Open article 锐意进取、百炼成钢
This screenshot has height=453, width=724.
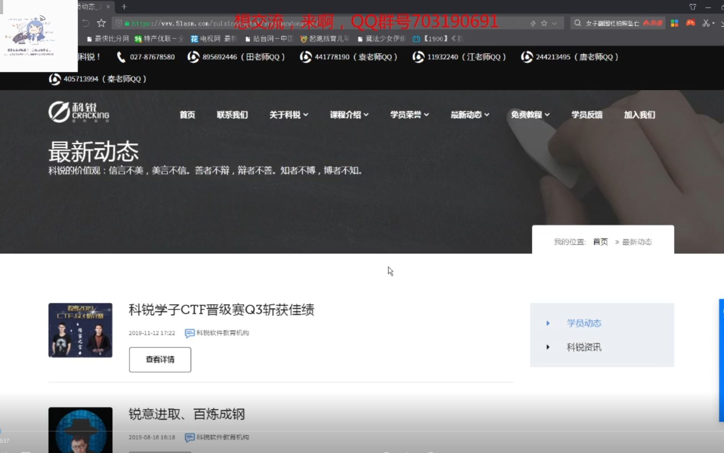[x=187, y=414]
